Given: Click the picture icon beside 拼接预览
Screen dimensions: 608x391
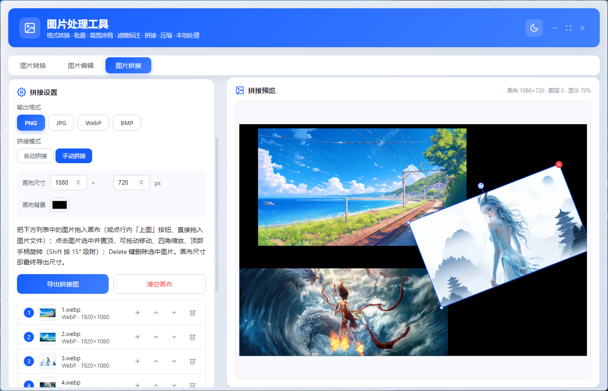Looking at the screenshot, I should pyautogui.click(x=240, y=90).
